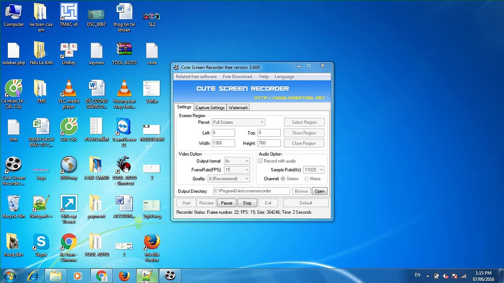504x283 pixels.
Task: Launch Internet Explorer from the taskbar
Action: point(33,276)
